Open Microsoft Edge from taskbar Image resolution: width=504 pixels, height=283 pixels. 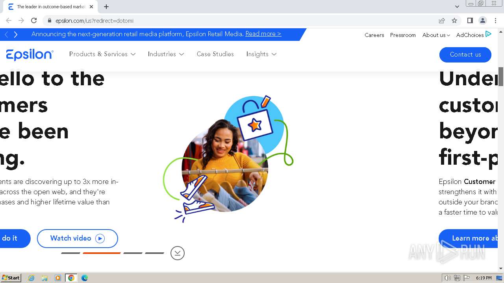click(84, 278)
